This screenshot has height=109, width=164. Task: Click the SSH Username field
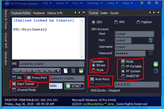click(134, 47)
